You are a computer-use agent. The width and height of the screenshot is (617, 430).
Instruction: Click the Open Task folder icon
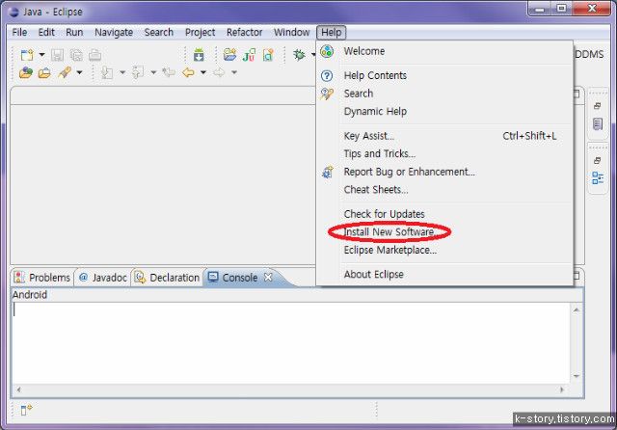44,72
